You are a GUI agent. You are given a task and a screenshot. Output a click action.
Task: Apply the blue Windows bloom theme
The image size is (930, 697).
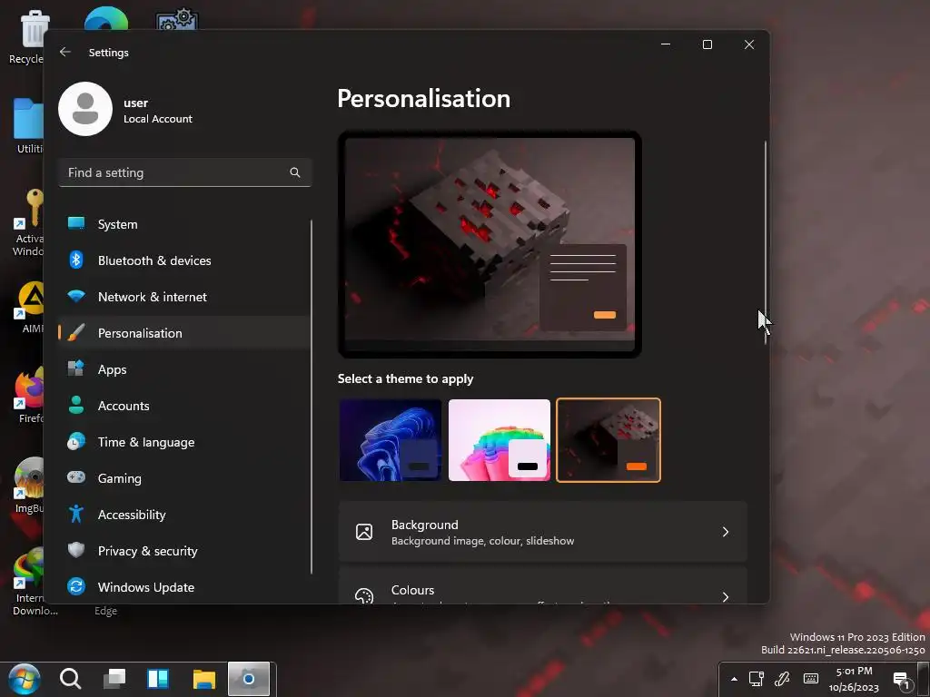(x=391, y=440)
